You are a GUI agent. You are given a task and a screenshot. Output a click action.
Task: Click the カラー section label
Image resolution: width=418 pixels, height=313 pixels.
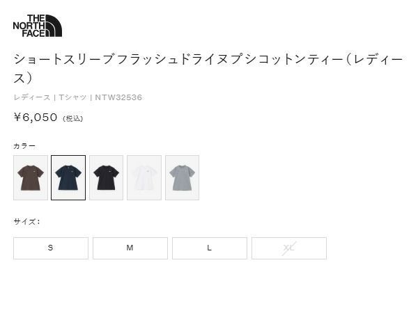coord(24,146)
